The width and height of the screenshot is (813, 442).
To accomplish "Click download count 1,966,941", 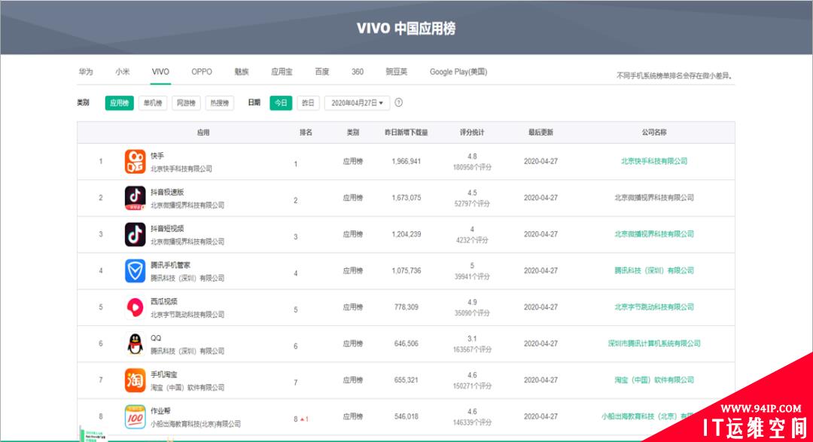I will tap(406, 161).
